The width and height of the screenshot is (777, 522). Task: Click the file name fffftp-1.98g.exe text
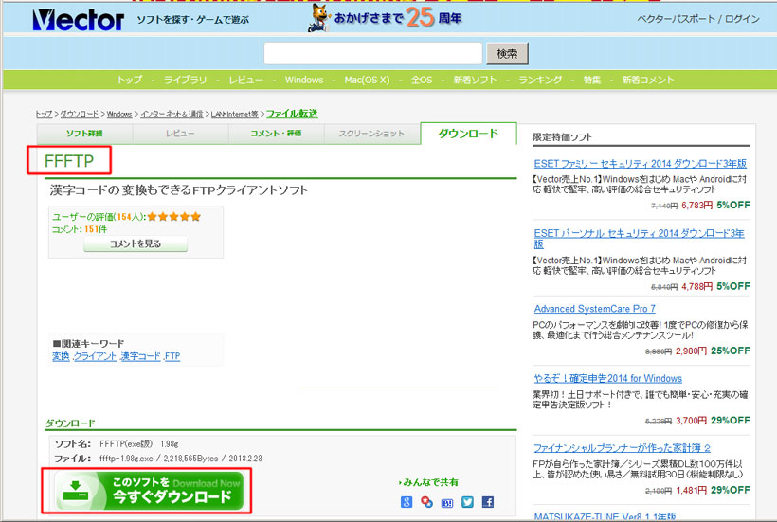tap(126, 459)
